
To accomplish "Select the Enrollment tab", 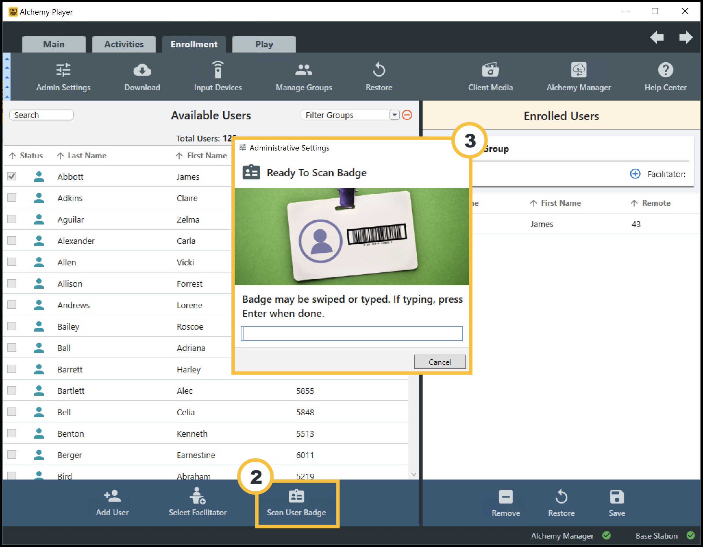I will pyautogui.click(x=194, y=44).
